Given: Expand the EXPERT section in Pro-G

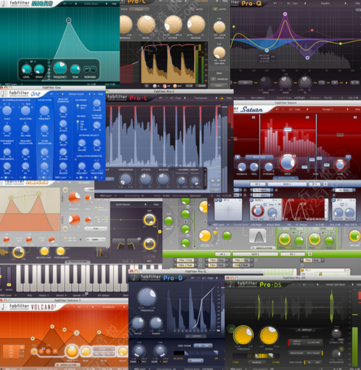Looking at the screenshot, I should 196,336.
